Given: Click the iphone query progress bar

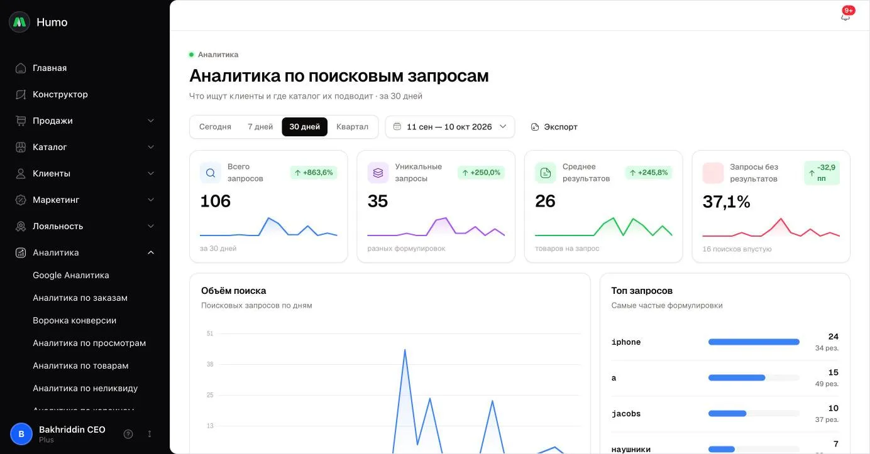Looking at the screenshot, I should coord(754,342).
